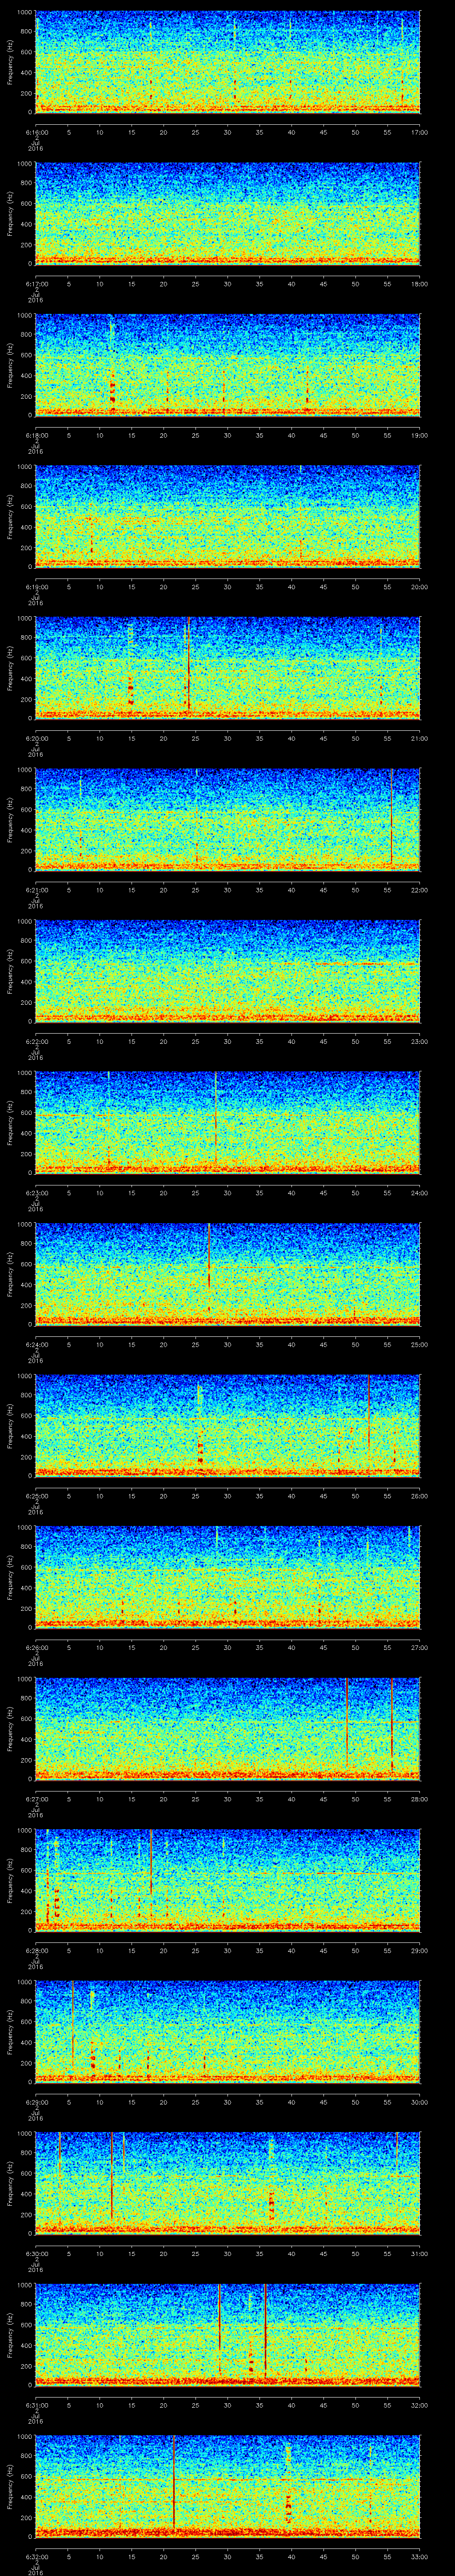Click the spectrogram panel starting at 6:18:00
The width and height of the screenshot is (455, 2576).
pos(227,366)
